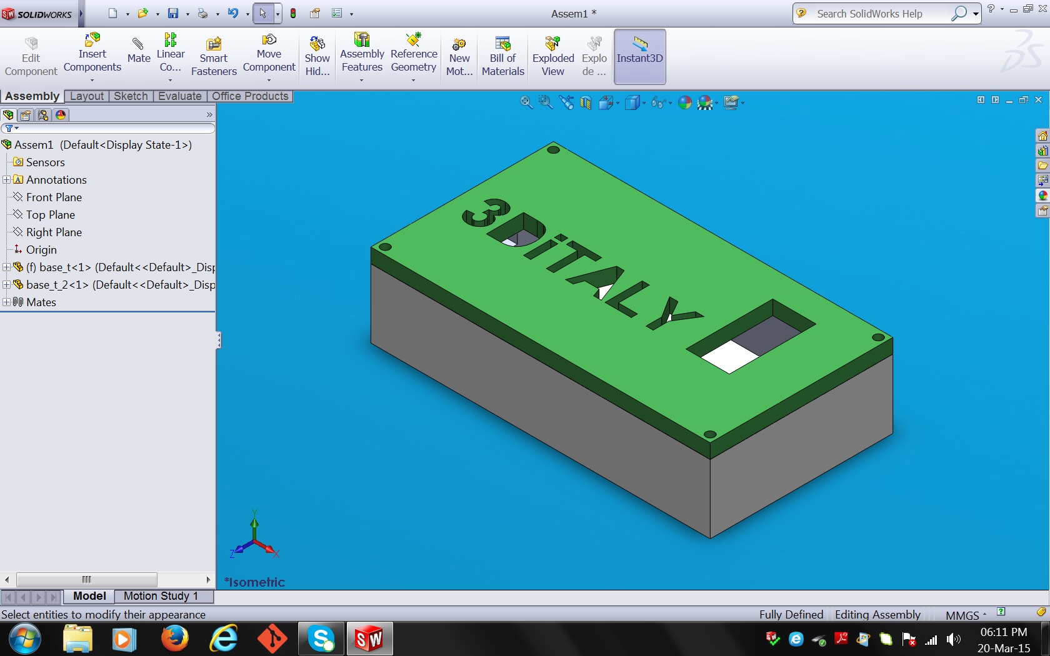Click the New document icon
The image size is (1050, 656).
click(x=112, y=13)
